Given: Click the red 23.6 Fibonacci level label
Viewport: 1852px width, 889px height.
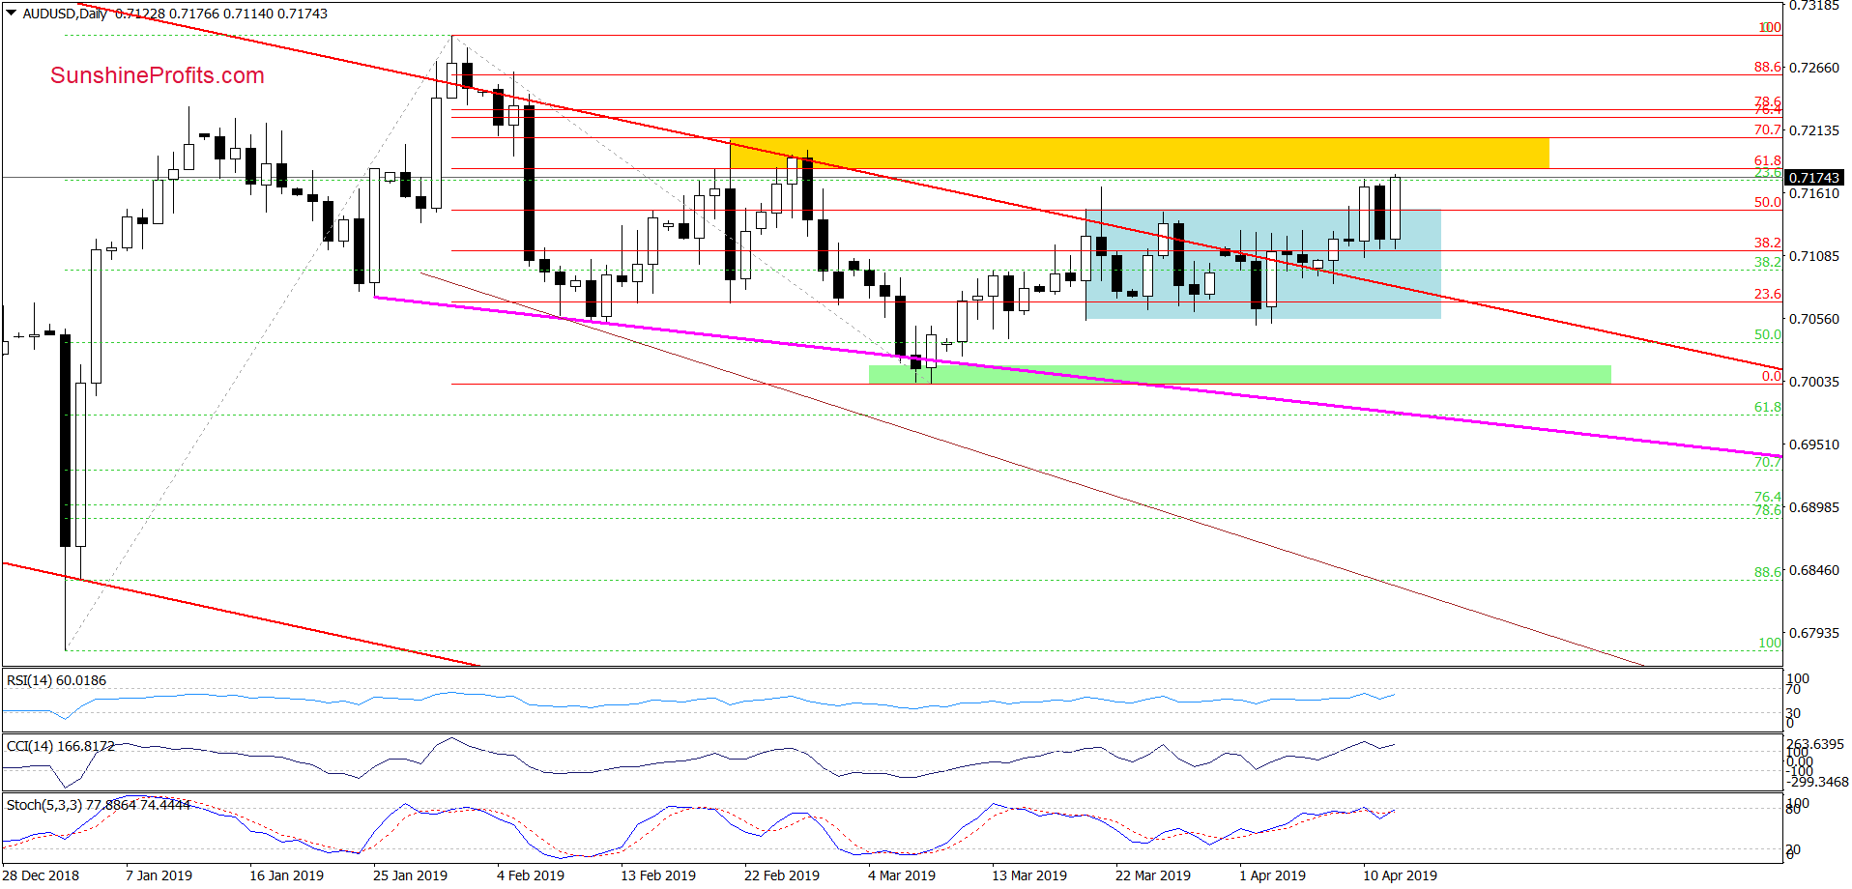Looking at the screenshot, I should [x=1768, y=294].
